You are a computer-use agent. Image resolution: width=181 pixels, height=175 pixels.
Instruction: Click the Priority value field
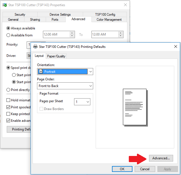pos(29,45)
